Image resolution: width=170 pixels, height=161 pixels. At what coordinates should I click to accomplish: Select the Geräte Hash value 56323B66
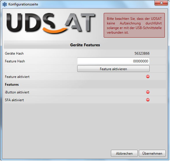[x=142, y=53]
